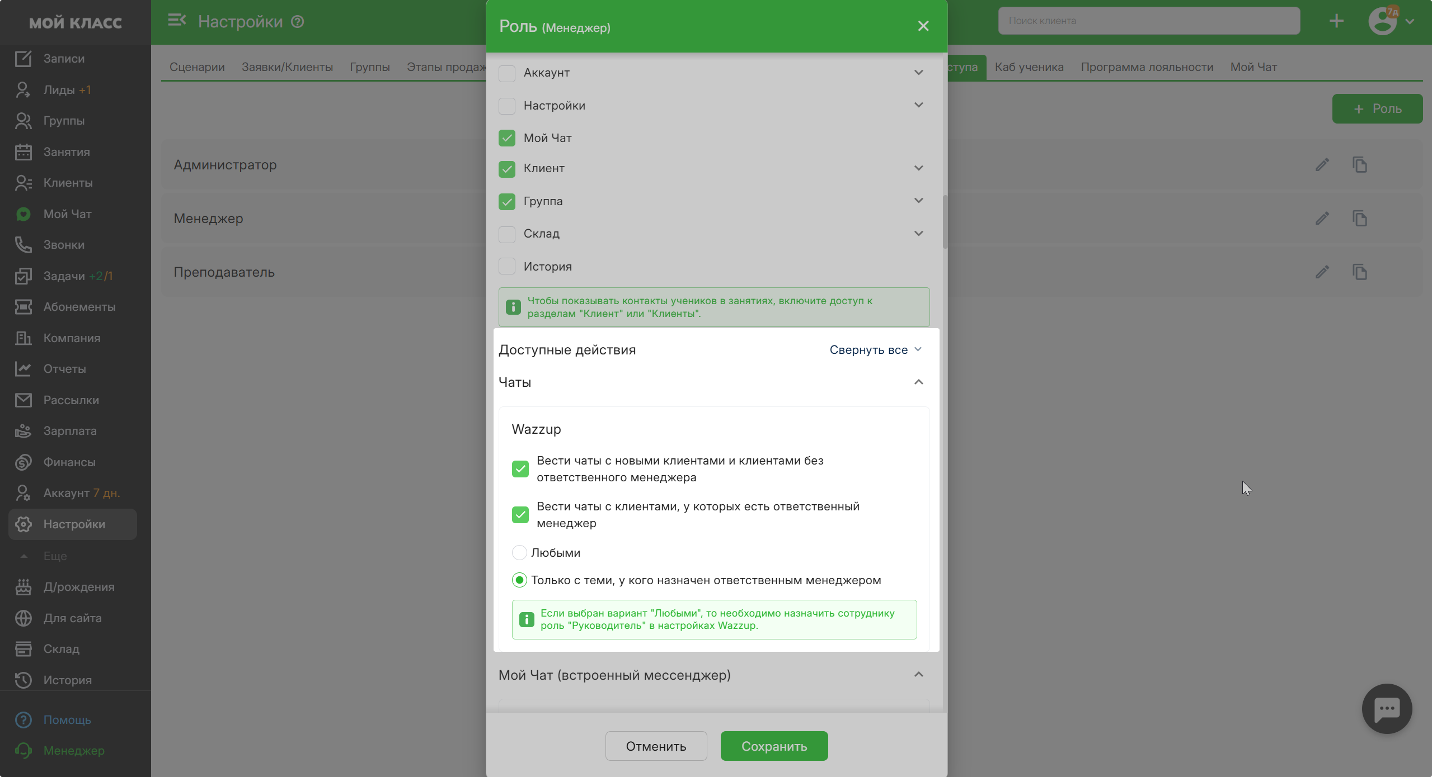Click the plus add icon in header
1432x777 pixels.
(x=1336, y=21)
